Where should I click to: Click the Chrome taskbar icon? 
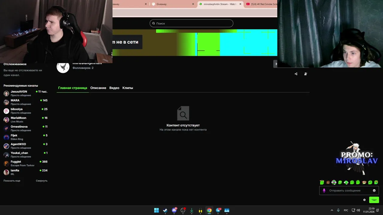[x=209, y=210]
